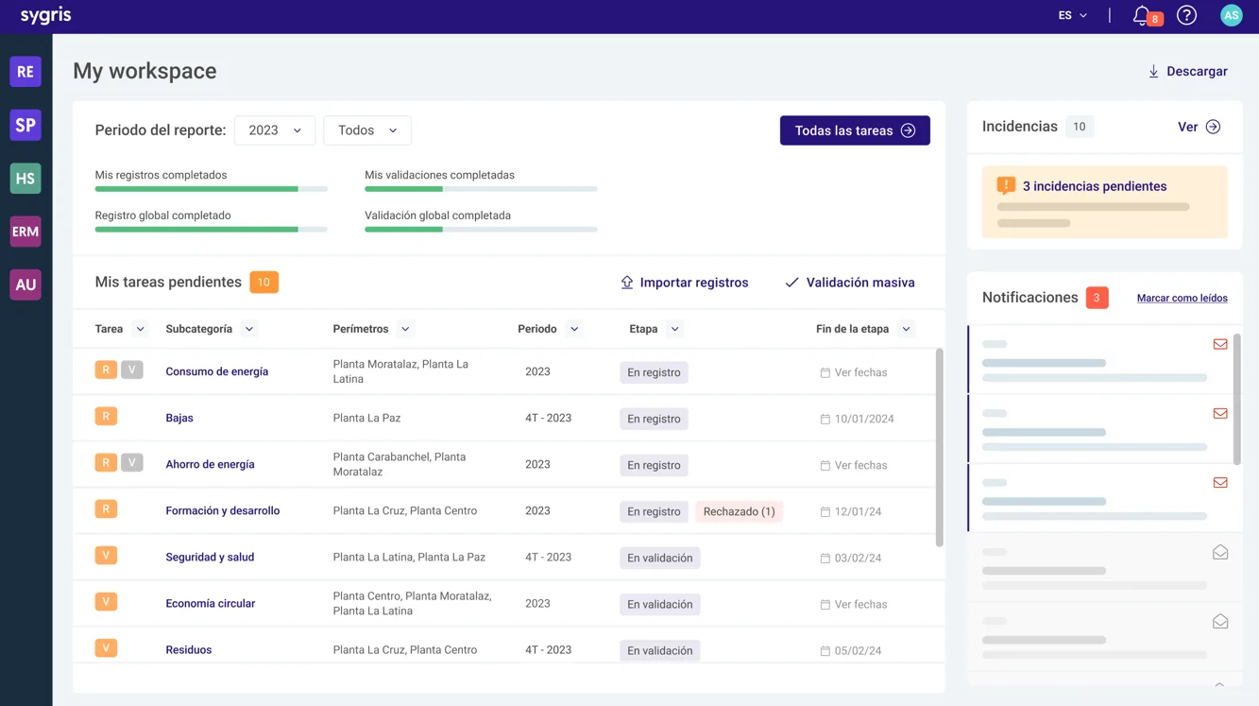The image size is (1259, 706).
Task: Open the help question mark icon
Action: pos(1186,15)
